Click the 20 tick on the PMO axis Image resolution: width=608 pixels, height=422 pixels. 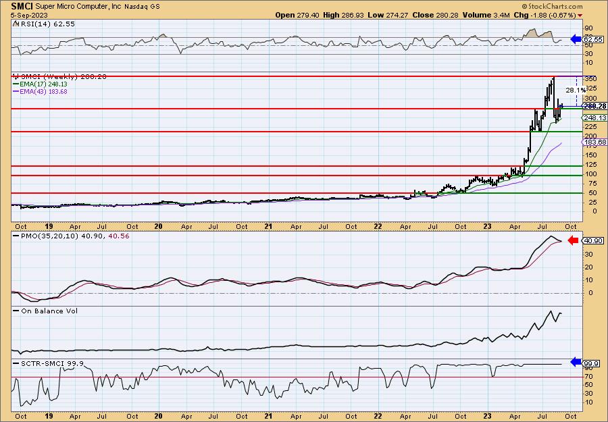(589, 267)
